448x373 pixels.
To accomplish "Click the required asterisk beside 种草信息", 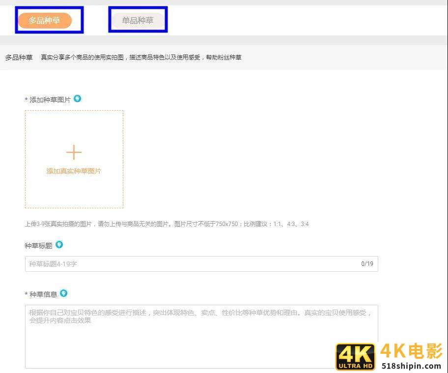I will pyautogui.click(x=26, y=293).
